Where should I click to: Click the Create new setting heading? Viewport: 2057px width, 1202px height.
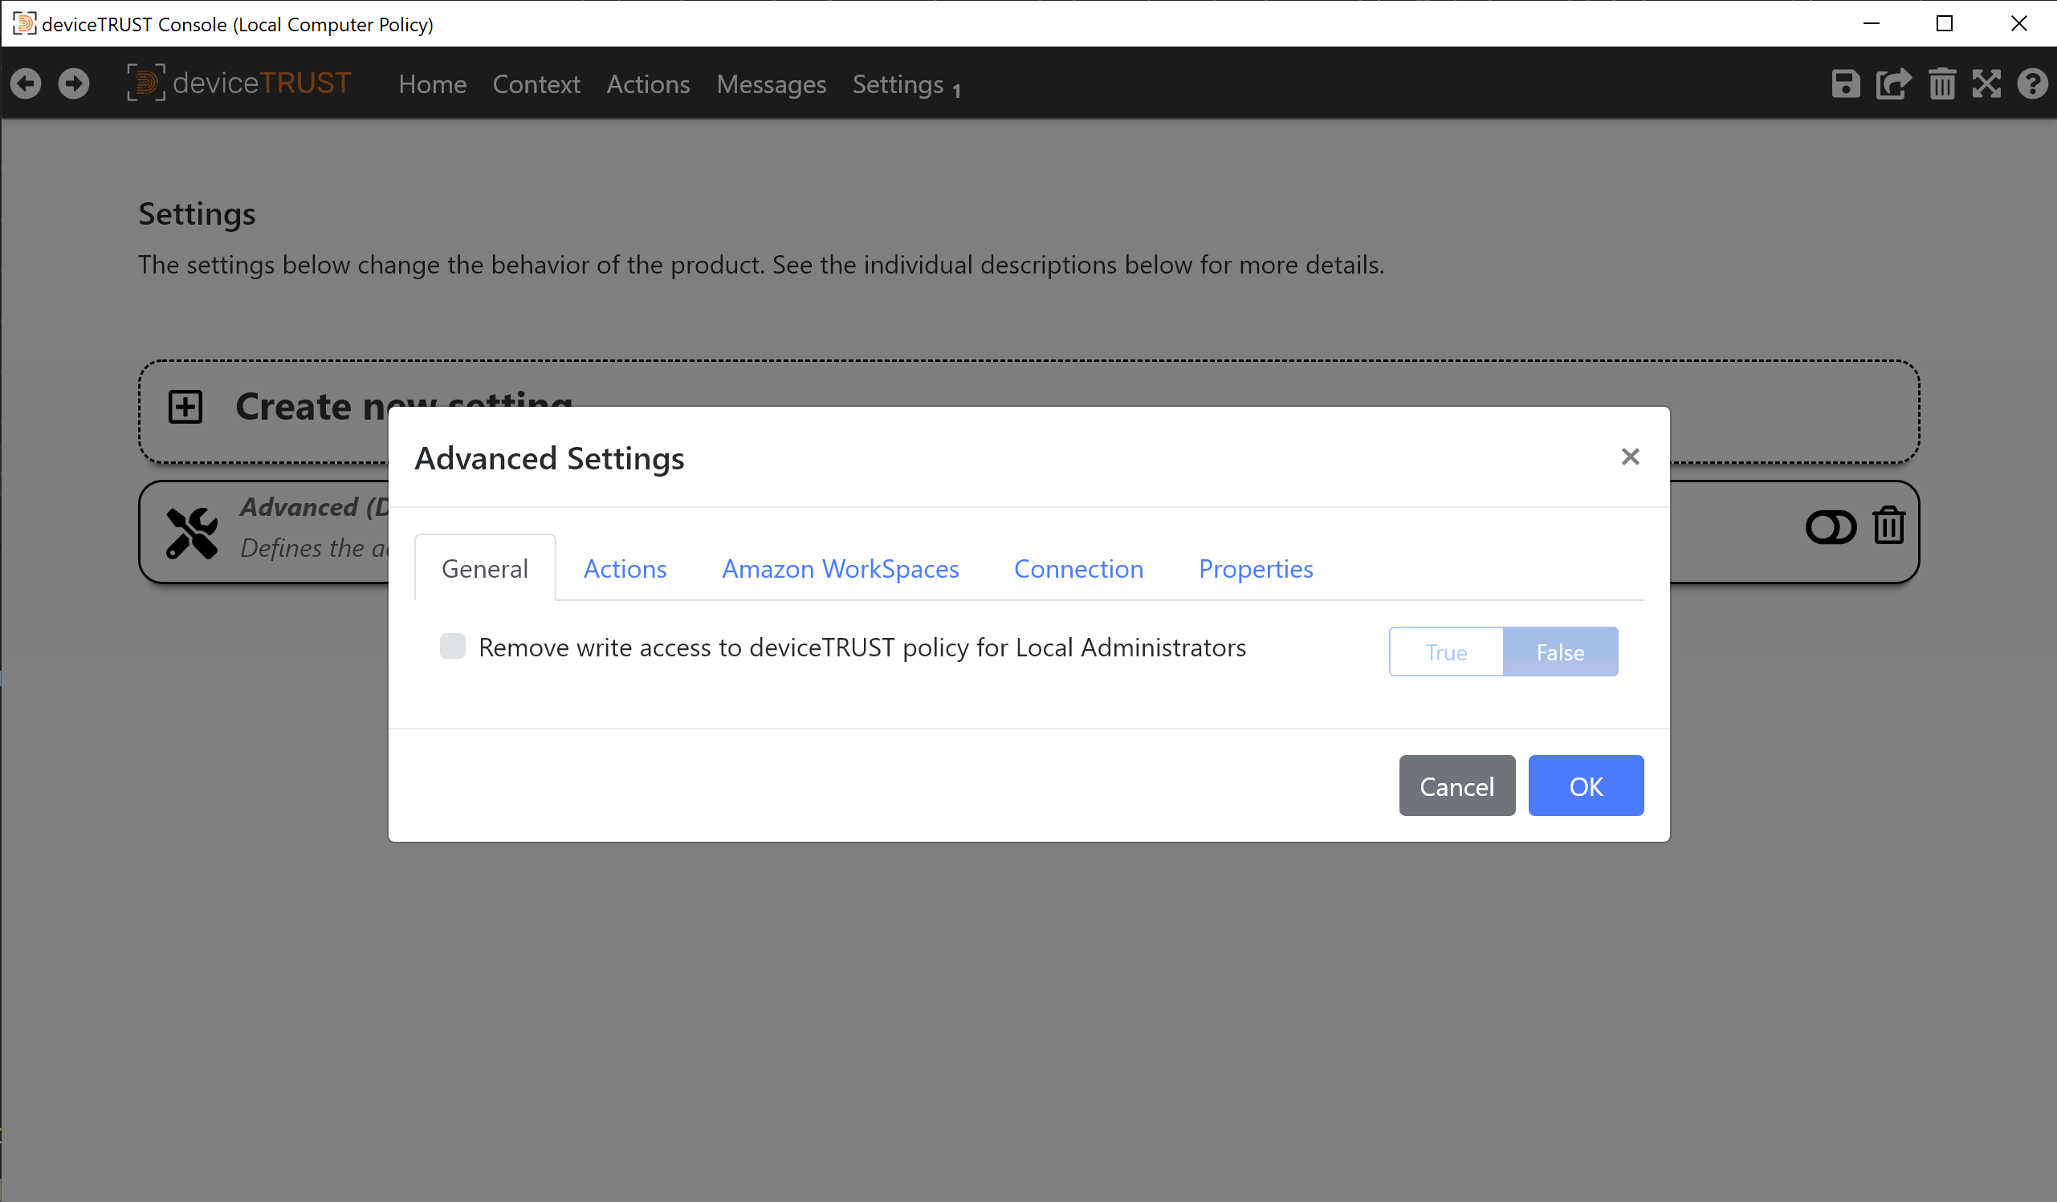(x=403, y=406)
